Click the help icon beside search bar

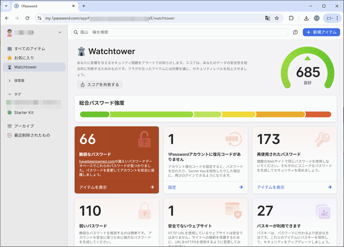pos(295,33)
